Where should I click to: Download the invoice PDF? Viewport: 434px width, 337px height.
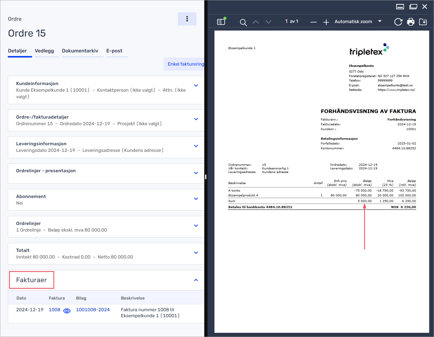[423, 22]
